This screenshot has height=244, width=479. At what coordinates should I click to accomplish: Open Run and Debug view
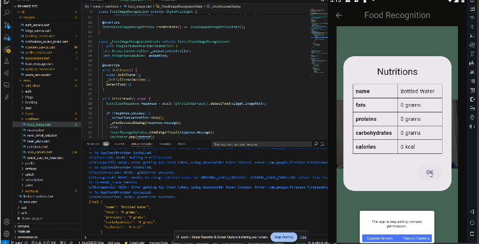coord(6,37)
